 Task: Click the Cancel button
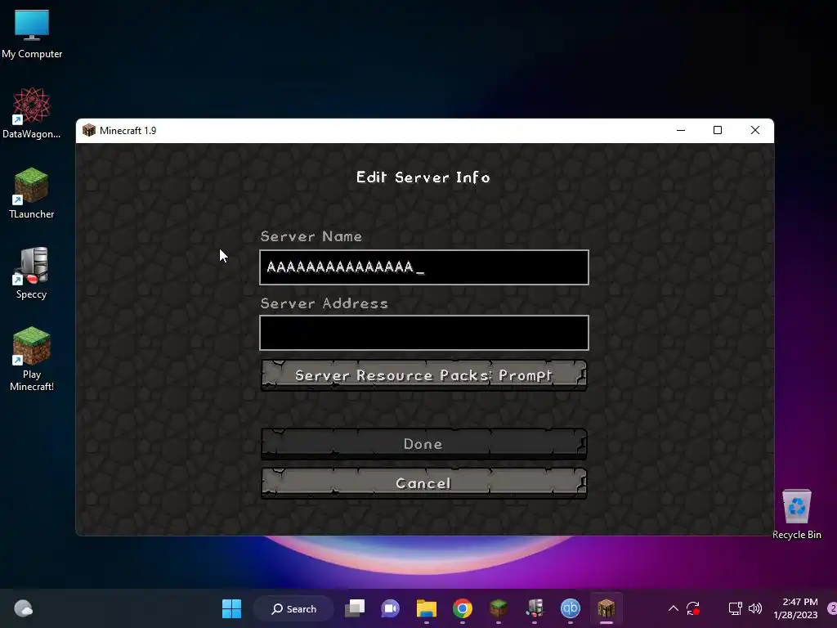point(424,483)
